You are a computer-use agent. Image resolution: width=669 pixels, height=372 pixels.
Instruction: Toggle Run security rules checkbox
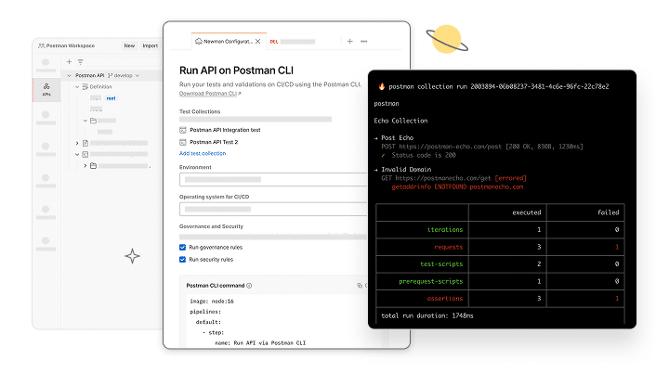coord(183,259)
